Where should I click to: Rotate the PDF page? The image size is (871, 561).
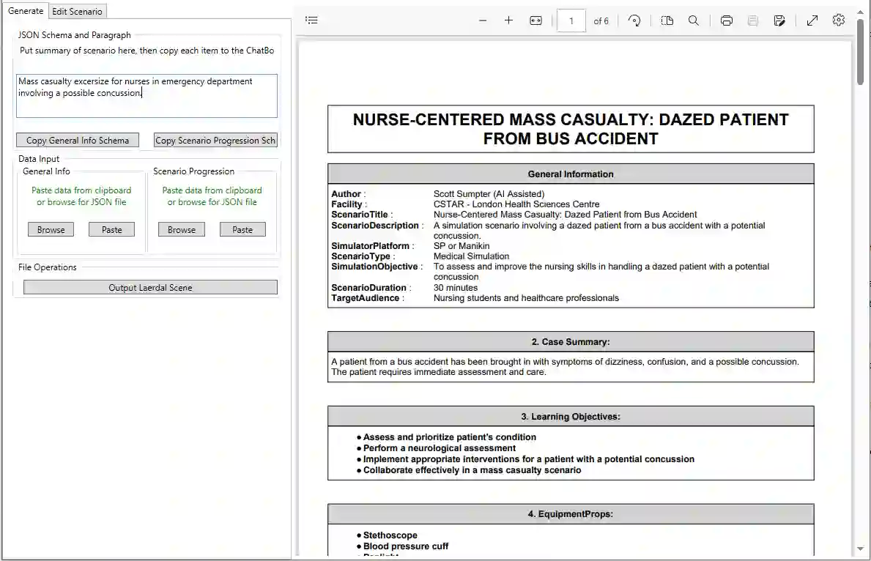click(635, 21)
